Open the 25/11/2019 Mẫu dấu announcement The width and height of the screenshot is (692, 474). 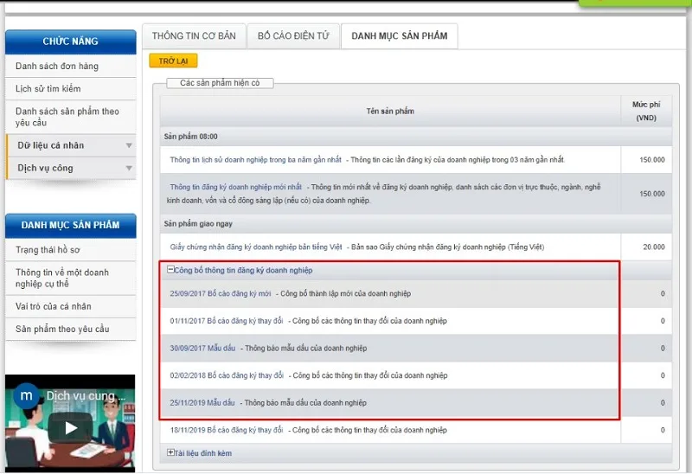202,402
